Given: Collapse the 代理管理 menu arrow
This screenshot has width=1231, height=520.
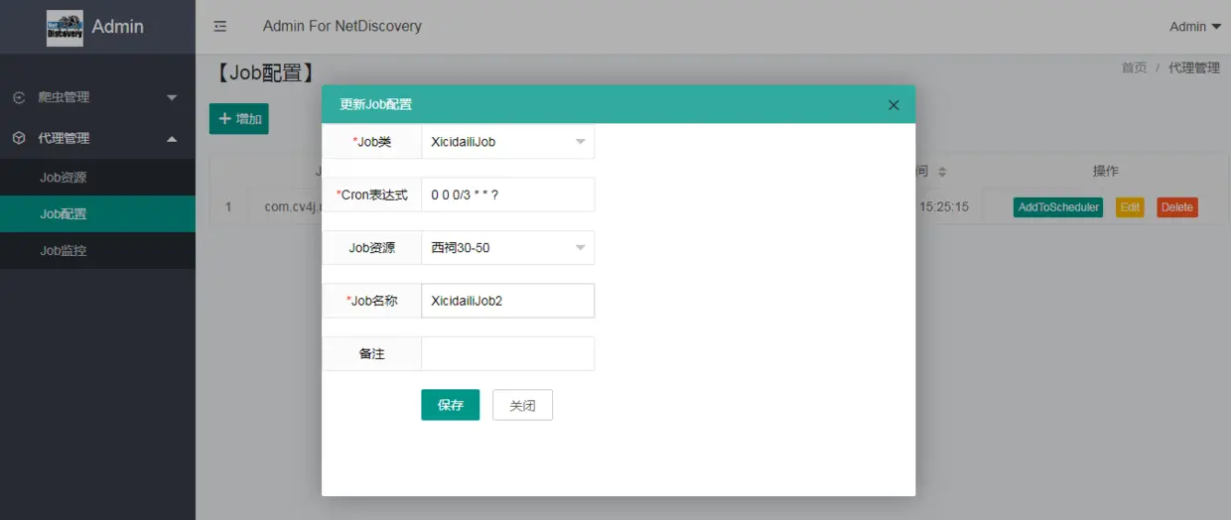Looking at the screenshot, I should click(172, 139).
